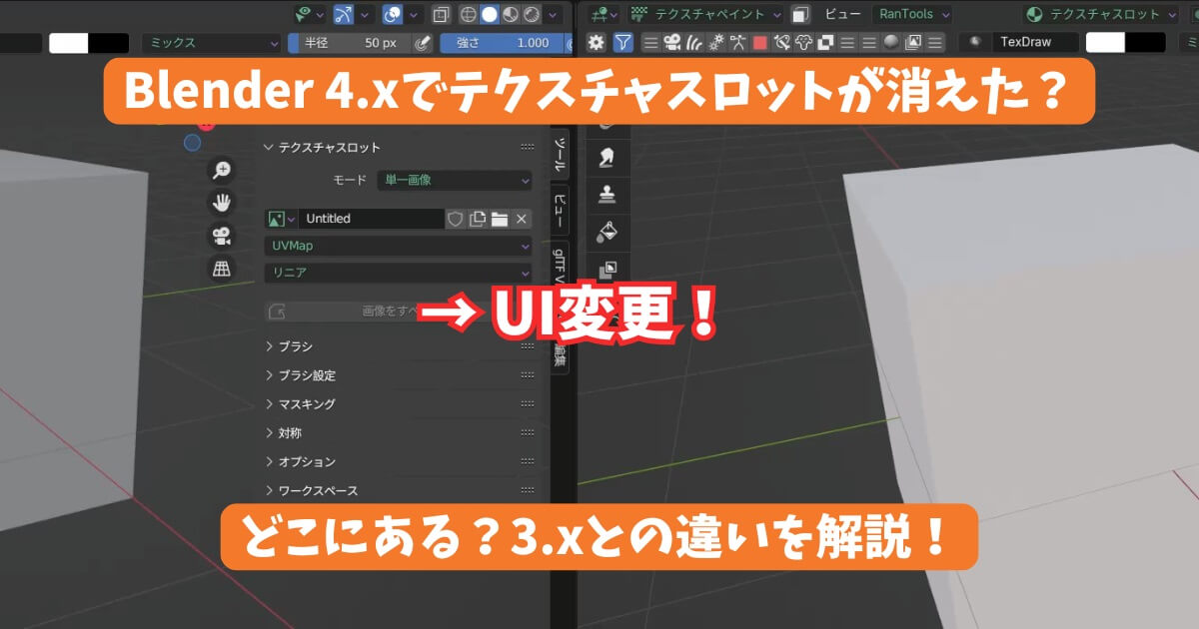
Task: Click the viewport zoom magnifier icon
Action: pyautogui.click(x=221, y=170)
